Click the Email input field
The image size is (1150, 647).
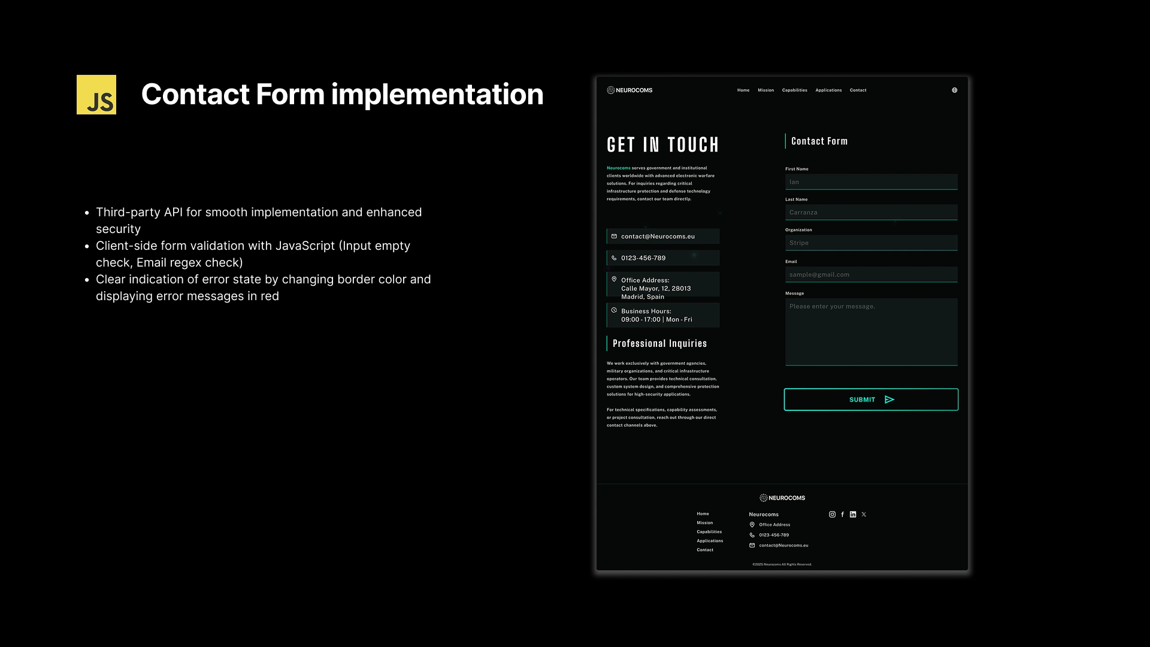pyautogui.click(x=871, y=275)
